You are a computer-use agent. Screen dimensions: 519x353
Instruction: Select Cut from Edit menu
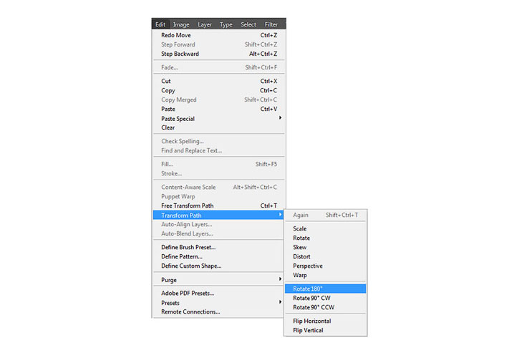pos(219,81)
